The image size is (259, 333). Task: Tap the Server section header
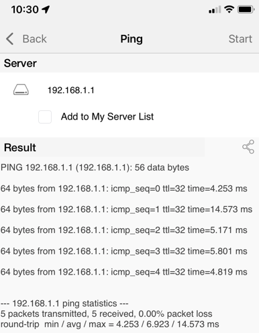click(x=20, y=63)
